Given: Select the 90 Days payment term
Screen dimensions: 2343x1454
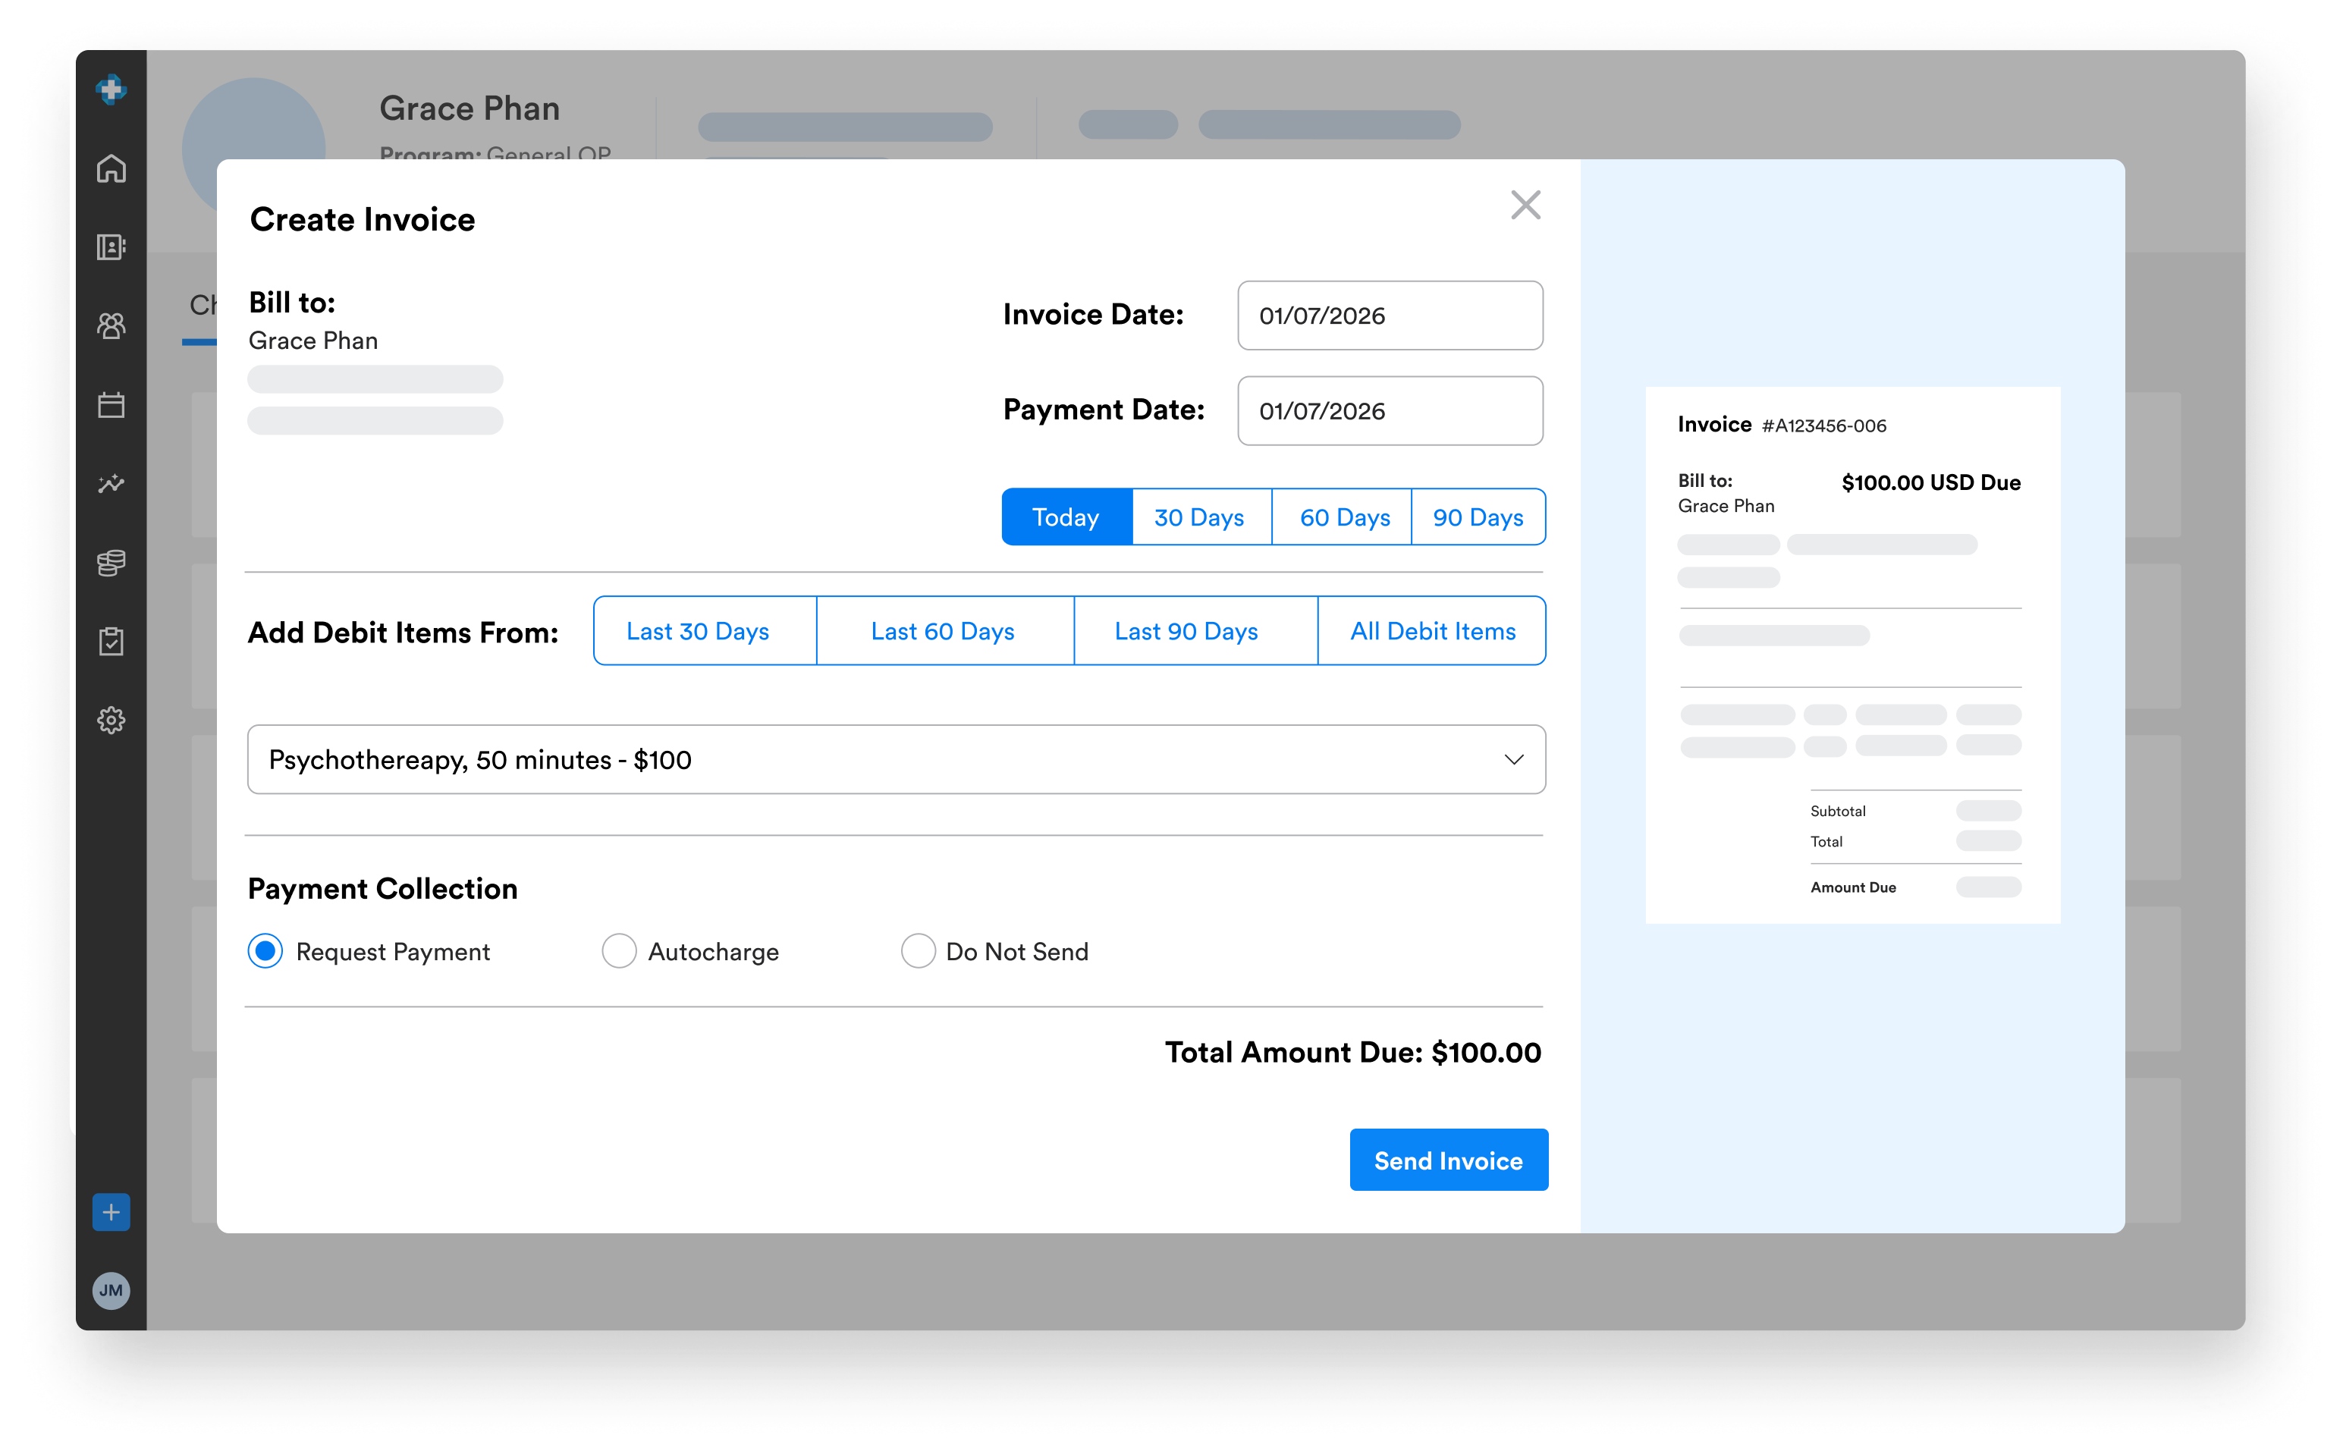Looking at the screenshot, I should tap(1478, 517).
